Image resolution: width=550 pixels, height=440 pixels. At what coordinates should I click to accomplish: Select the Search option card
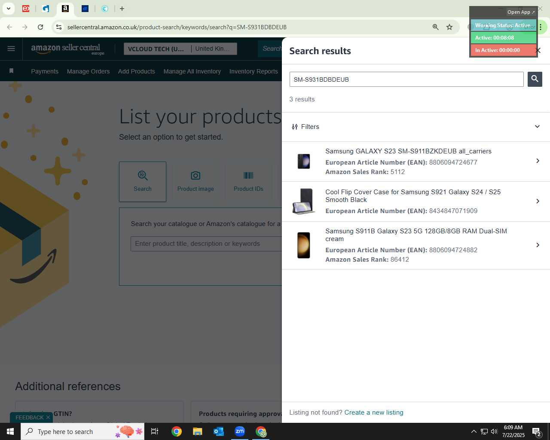pos(143,182)
